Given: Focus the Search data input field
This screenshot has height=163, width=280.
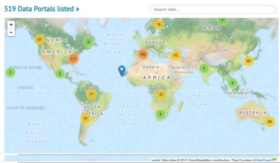Looking at the screenshot, I should pyautogui.click(x=212, y=9).
